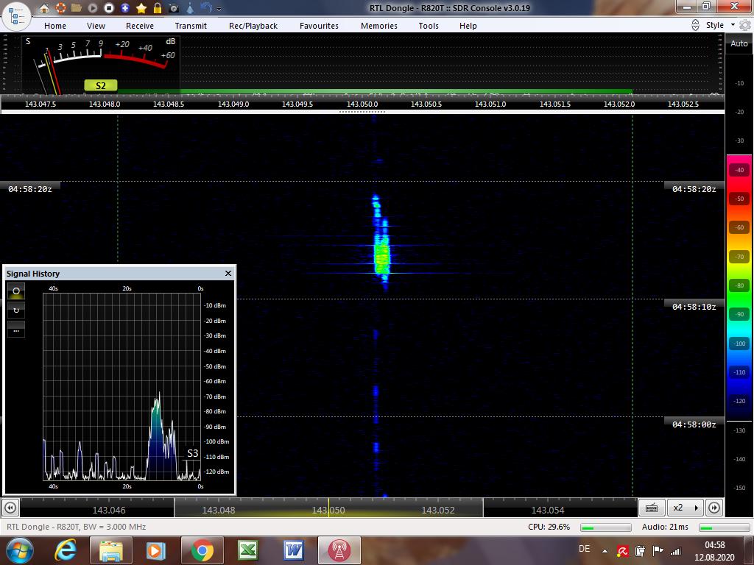754x565 pixels.
Task: Open the Windows Start button
Action: point(19,550)
